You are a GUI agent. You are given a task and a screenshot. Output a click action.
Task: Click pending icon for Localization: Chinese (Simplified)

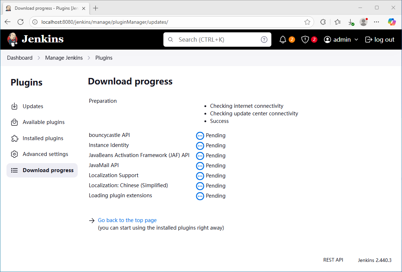click(x=200, y=186)
